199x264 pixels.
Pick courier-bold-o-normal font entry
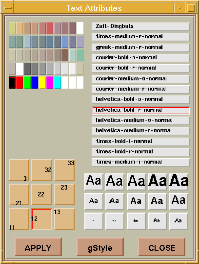point(140,58)
